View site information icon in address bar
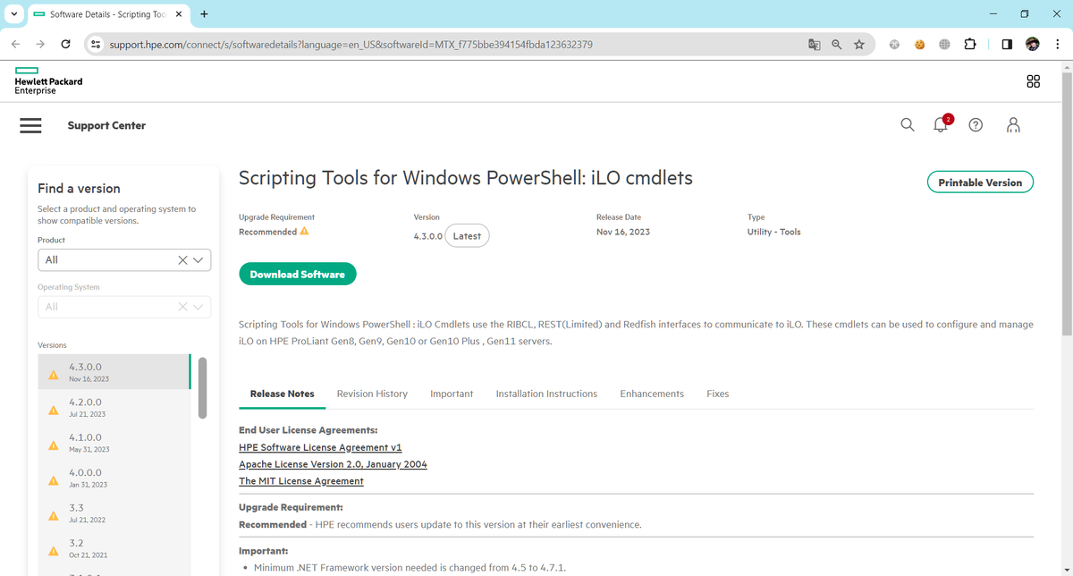Screen dimensions: 1073x576 pos(96,44)
